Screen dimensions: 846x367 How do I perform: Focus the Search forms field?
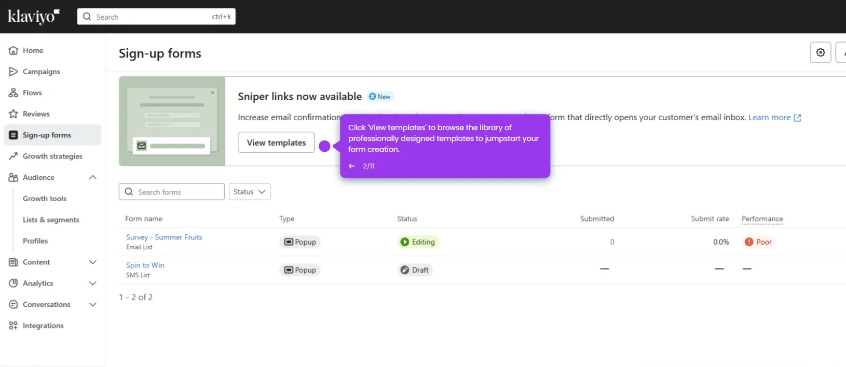tap(172, 192)
